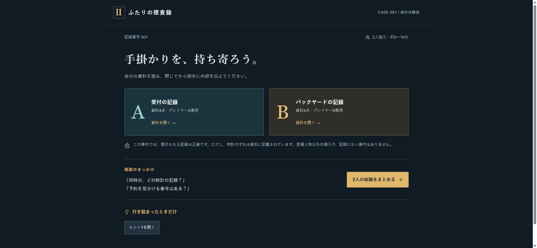Click 資料を開く link in 受付の記録 card
This screenshot has height=248, width=537.
(163, 123)
